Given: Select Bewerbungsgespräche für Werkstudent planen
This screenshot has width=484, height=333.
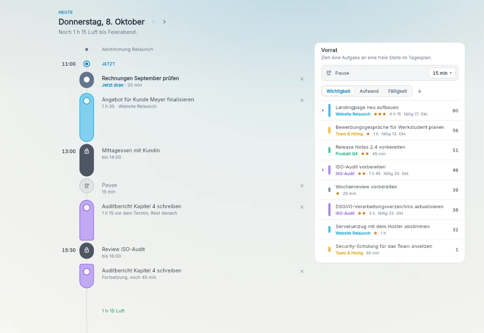Looking at the screenshot, I should tap(390, 130).
